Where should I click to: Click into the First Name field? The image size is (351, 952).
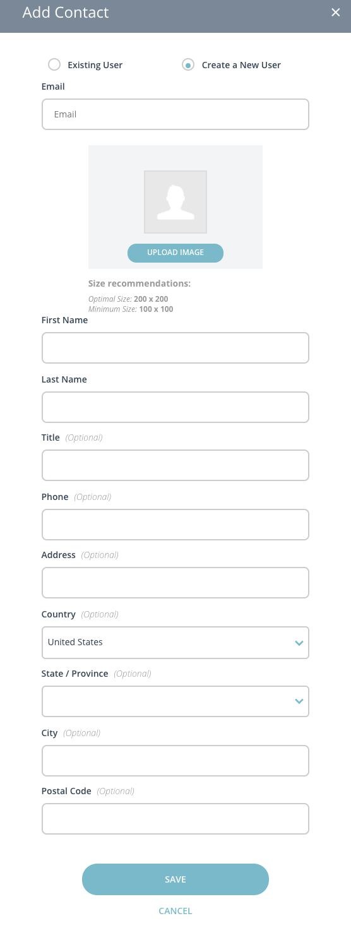point(175,348)
